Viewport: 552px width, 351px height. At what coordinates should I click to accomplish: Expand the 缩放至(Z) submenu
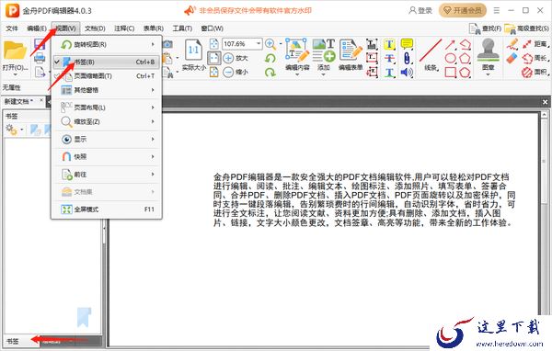(x=106, y=121)
